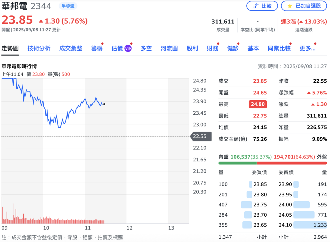Open the 籌碼 tab
330x242 pixels.
(97, 49)
